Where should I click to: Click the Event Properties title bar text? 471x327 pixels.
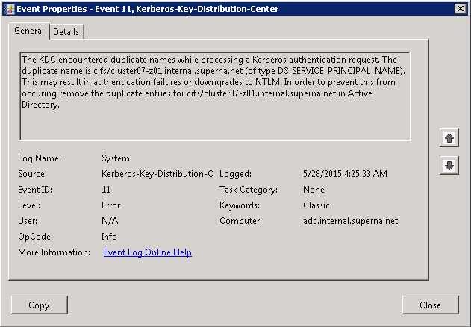(148, 9)
